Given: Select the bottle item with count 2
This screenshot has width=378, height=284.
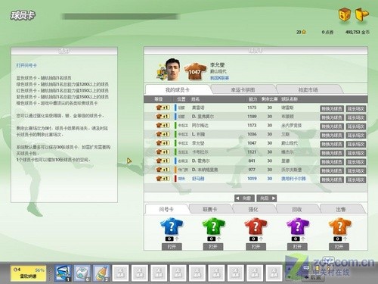Looking at the screenshot, I should pos(101,273).
